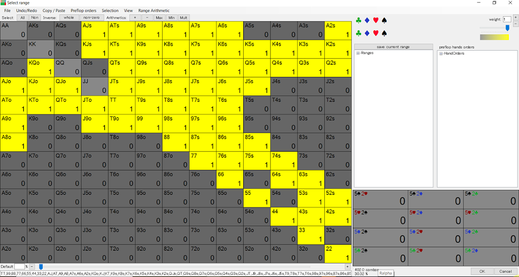Toggle the 72o hand cell
519x277 pixels.
(x=203, y=254)
